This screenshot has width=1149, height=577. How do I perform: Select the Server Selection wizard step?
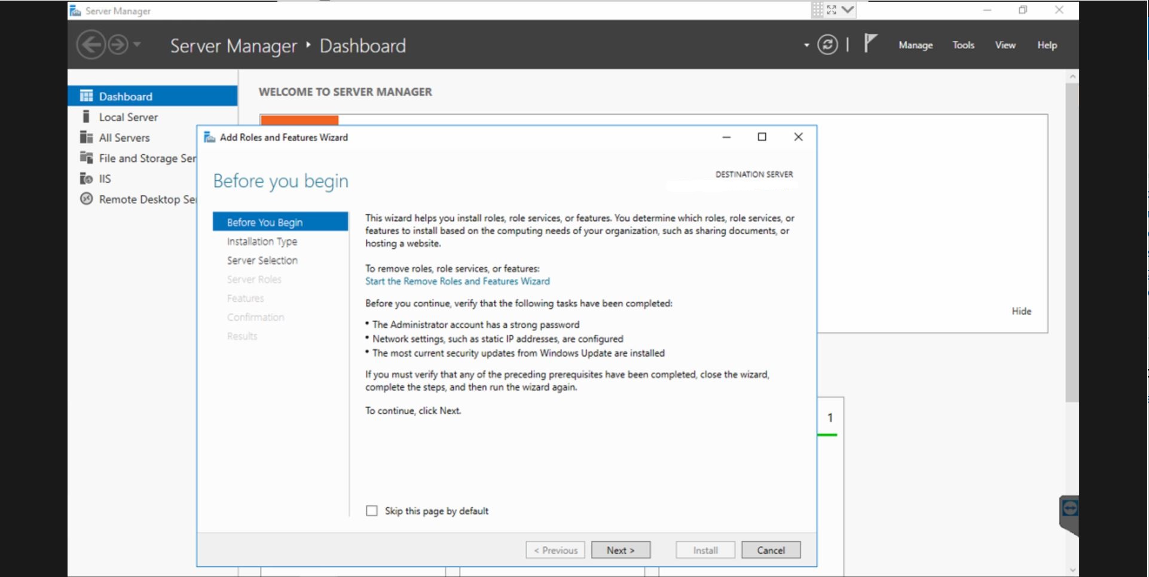pos(262,260)
